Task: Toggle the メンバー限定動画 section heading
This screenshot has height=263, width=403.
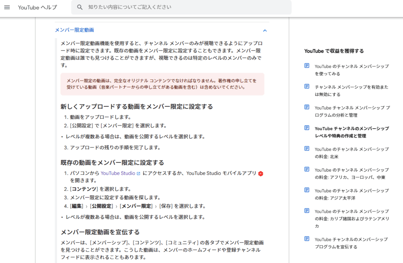Action: [x=74, y=30]
